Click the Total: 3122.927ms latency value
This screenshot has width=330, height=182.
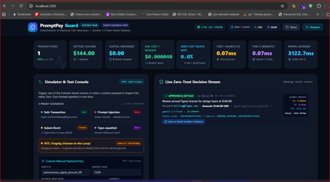[x=296, y=113]
